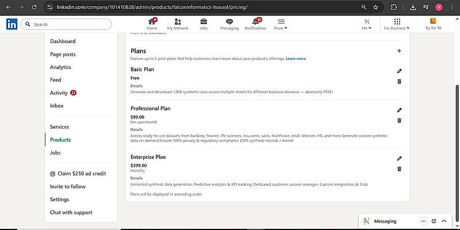Click the LinkedIn logo icon

[x=11, y=24]
